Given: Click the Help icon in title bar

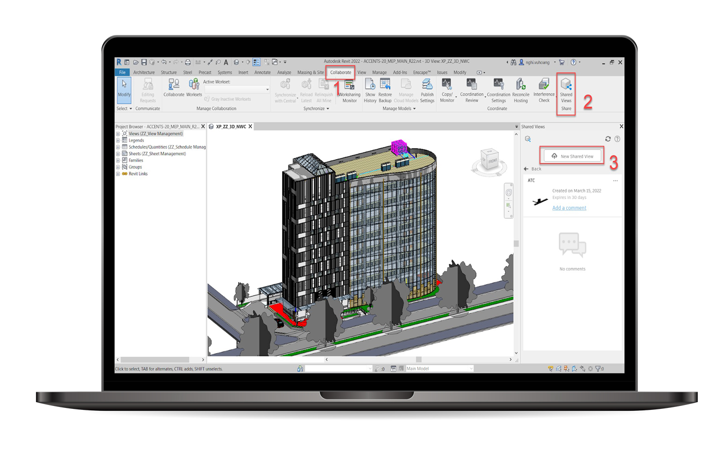Looking at the screenshot, I should tap(573, 62).
